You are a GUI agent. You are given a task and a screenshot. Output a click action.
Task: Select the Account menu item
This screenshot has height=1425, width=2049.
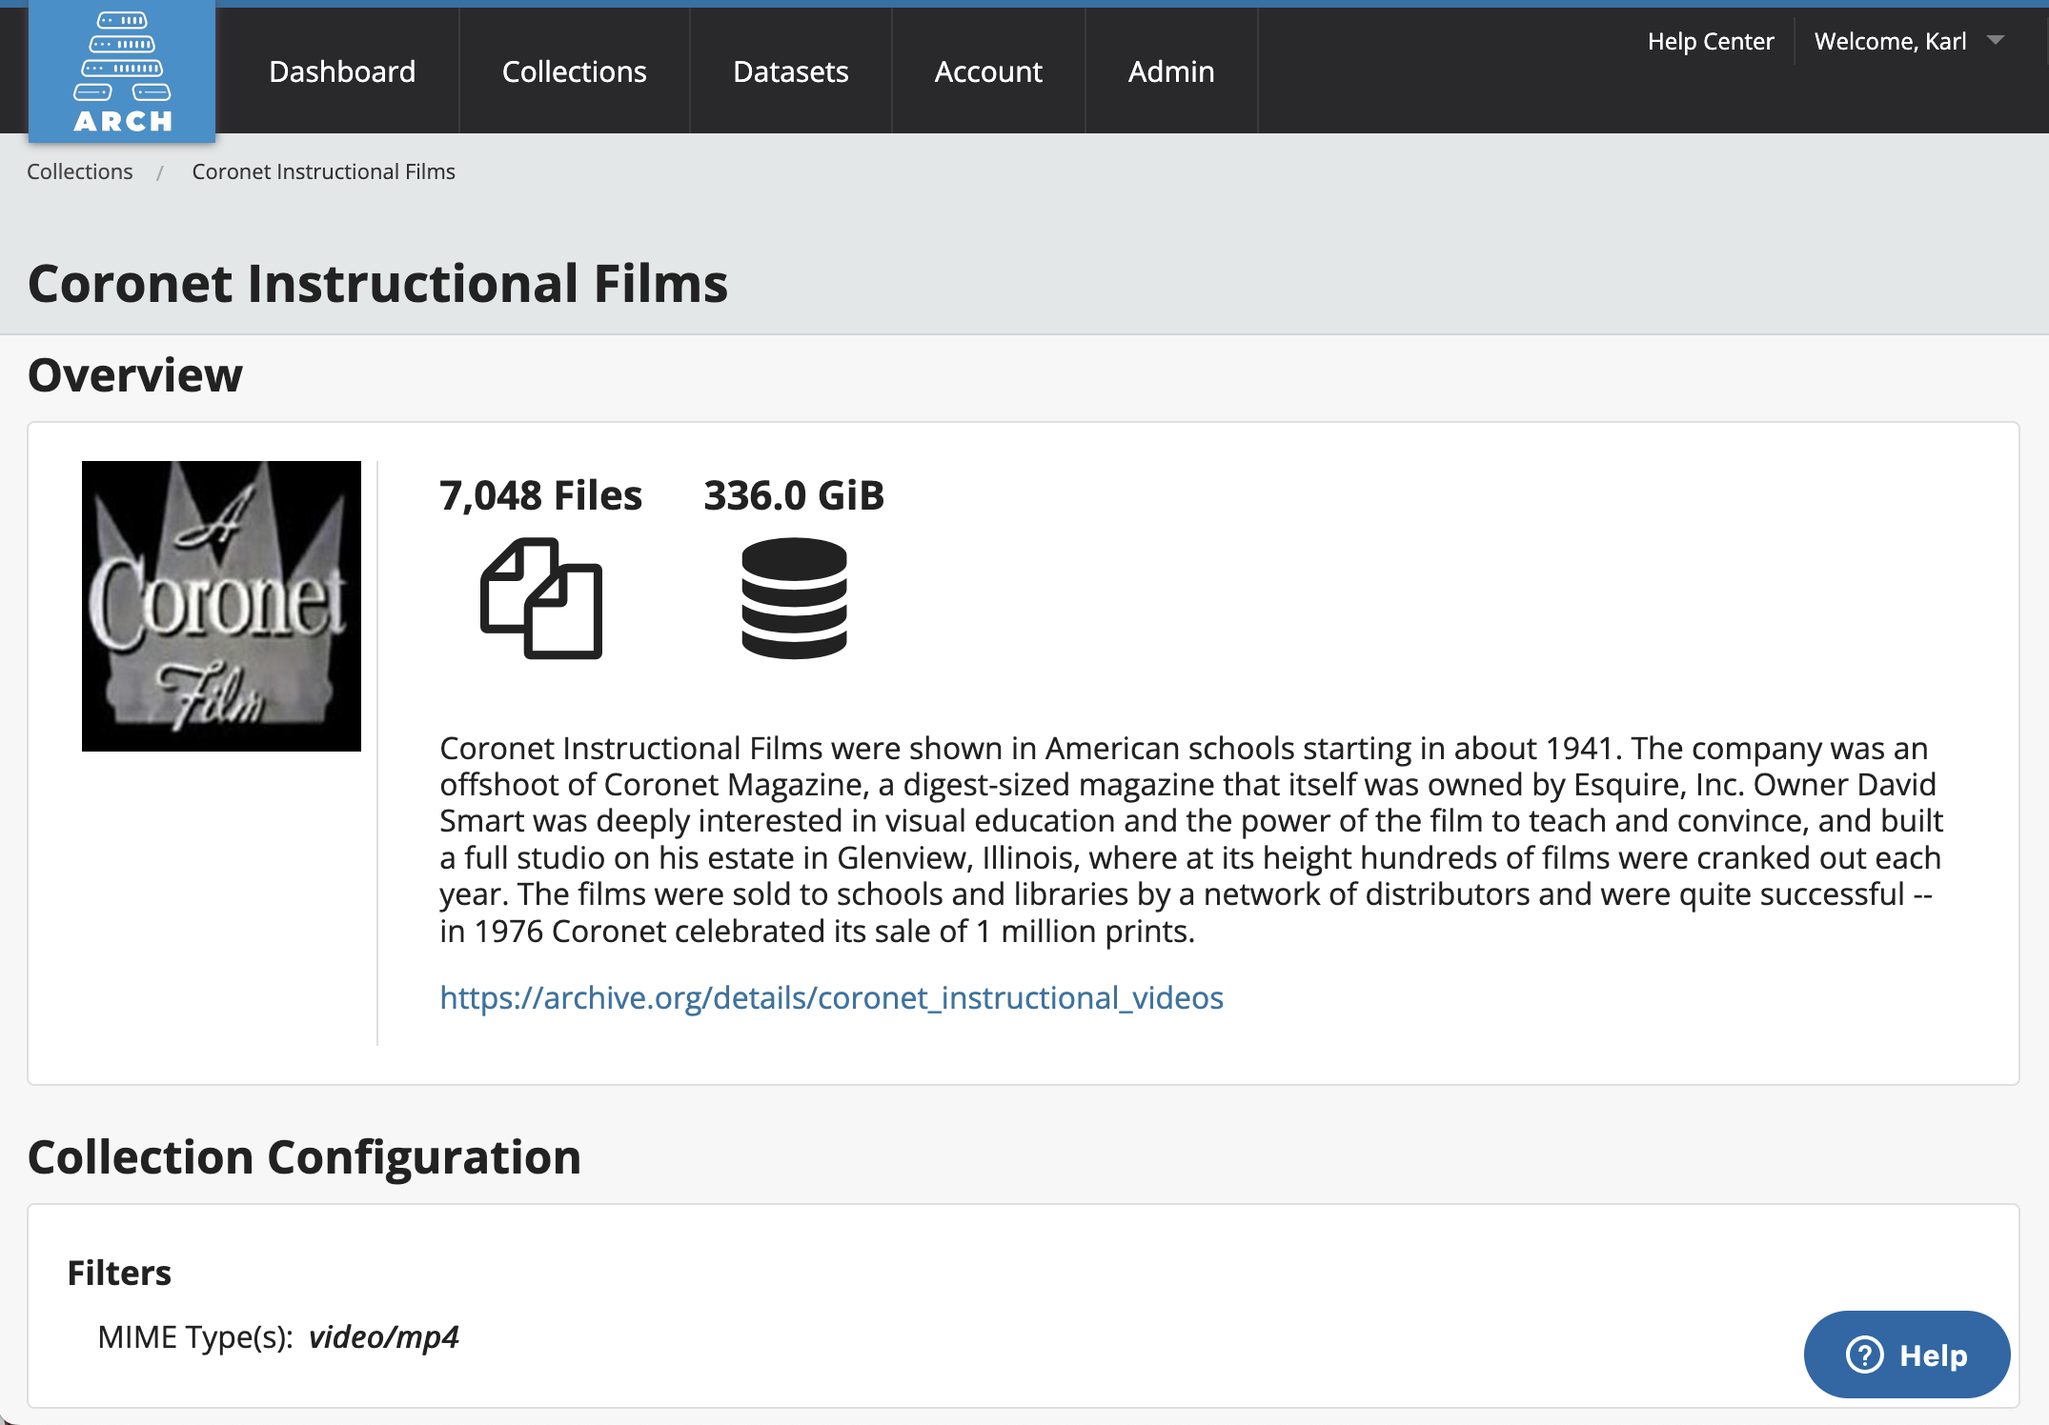click(x=988, y=71)
